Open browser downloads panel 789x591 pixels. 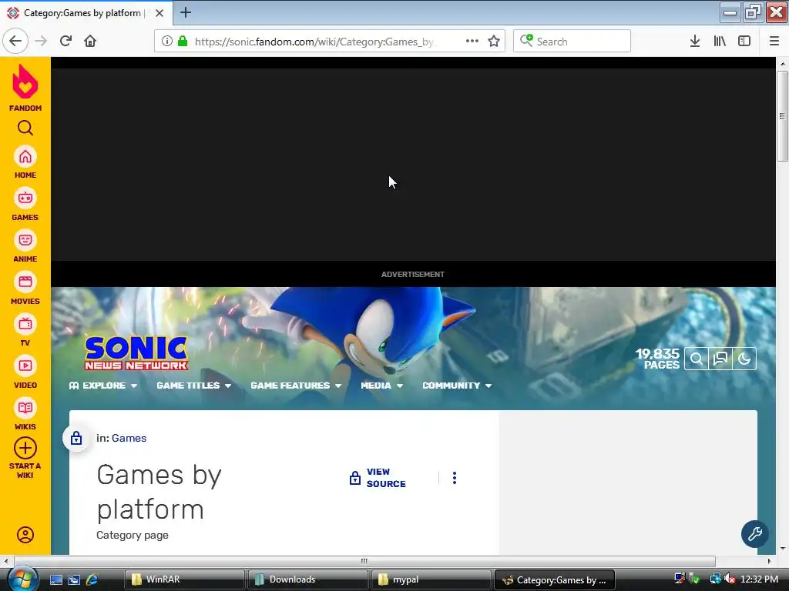click(x=695, y=42)
